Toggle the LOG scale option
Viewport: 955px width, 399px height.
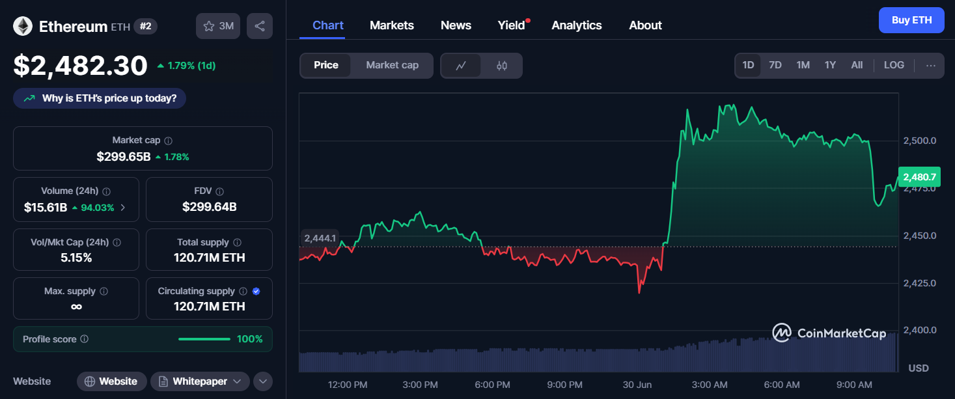point(894,65)
